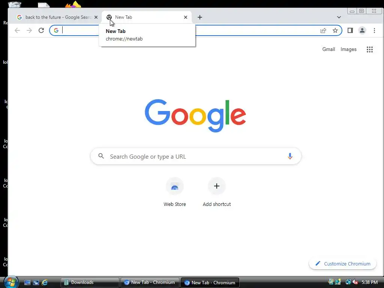
Task: Minimize the Chromium window
Action: 352,11
